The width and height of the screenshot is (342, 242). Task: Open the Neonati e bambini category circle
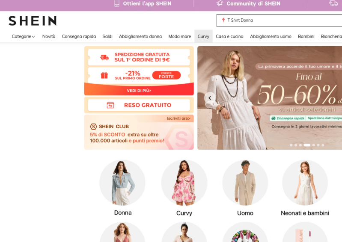(305, 183)
